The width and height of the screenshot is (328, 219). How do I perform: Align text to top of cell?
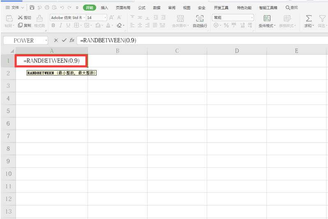point(132,17)
